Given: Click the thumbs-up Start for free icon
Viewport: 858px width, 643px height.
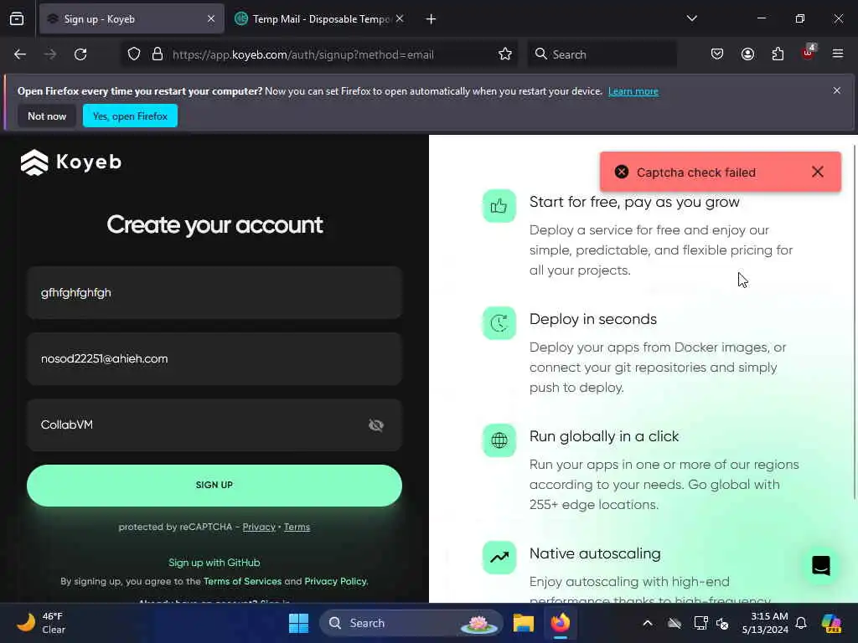Looking at the screenshot, I should (x=499, y=206).
